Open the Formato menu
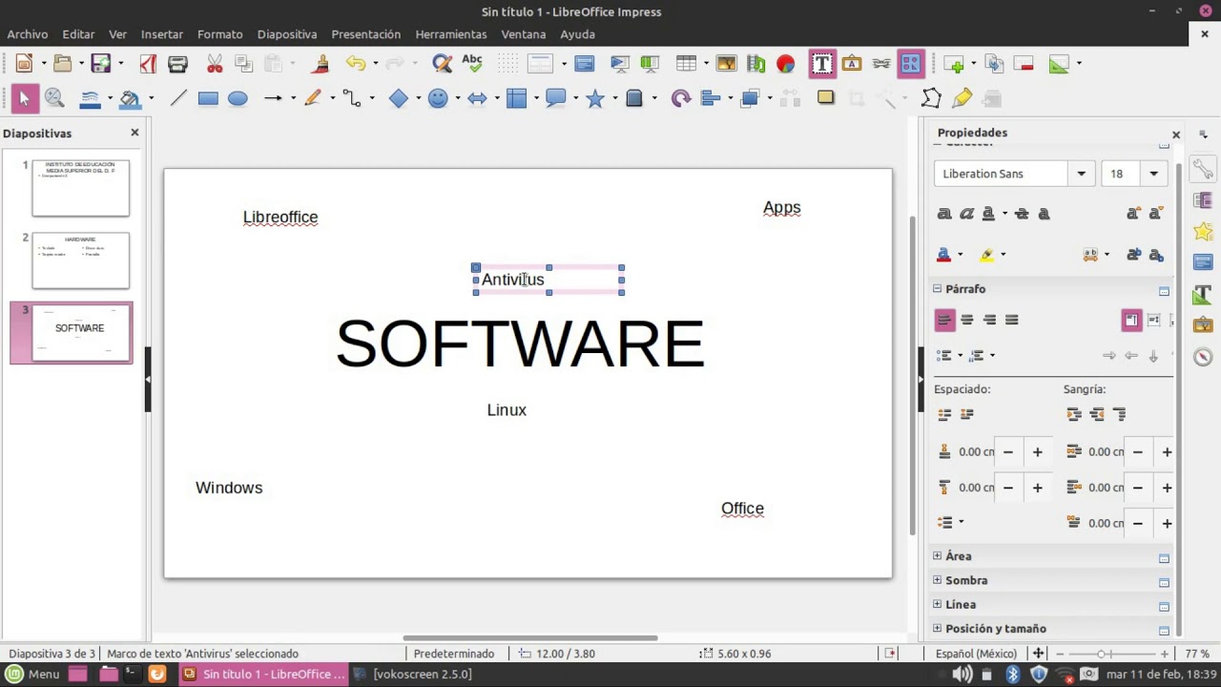 click(x=220, y=33)
